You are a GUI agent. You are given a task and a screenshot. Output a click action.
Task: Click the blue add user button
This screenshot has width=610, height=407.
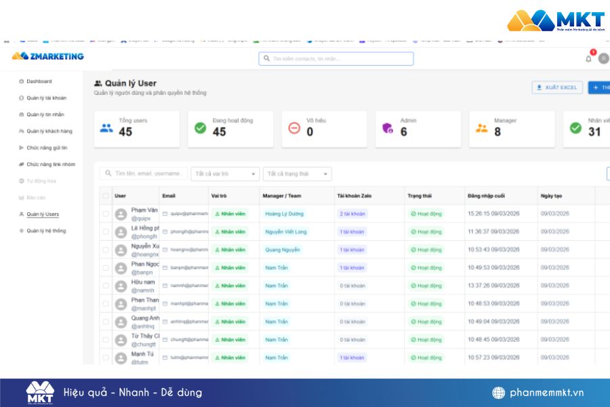coord(599,88)
